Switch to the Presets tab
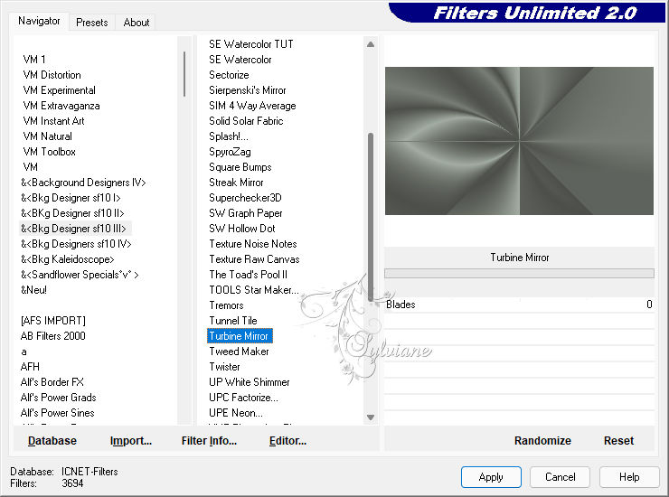 pyautogui.click(x=91, y=23)
